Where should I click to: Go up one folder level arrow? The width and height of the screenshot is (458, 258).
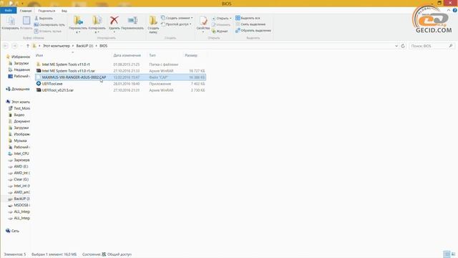28,46
